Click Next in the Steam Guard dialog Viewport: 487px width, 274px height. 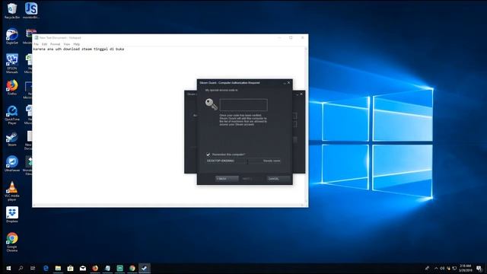tap(252, 179)
